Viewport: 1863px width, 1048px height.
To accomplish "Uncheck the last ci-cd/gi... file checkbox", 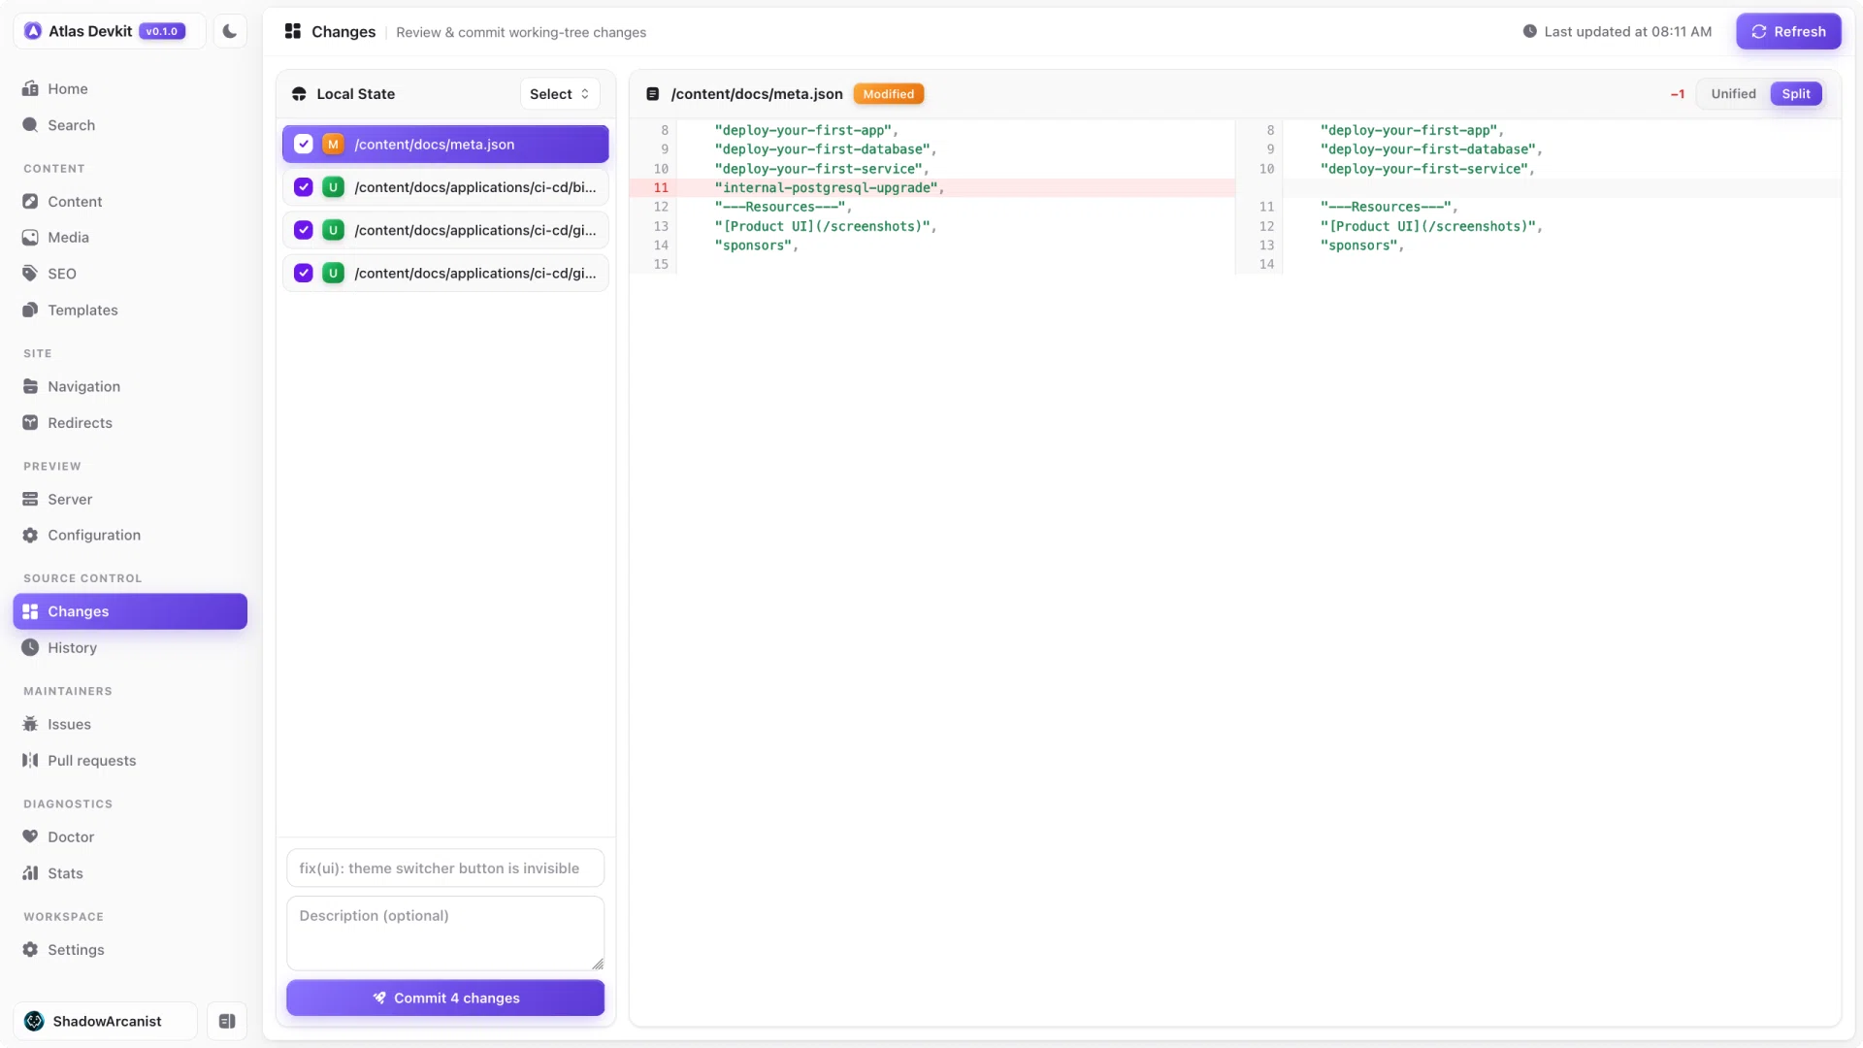I will (304, 273).
